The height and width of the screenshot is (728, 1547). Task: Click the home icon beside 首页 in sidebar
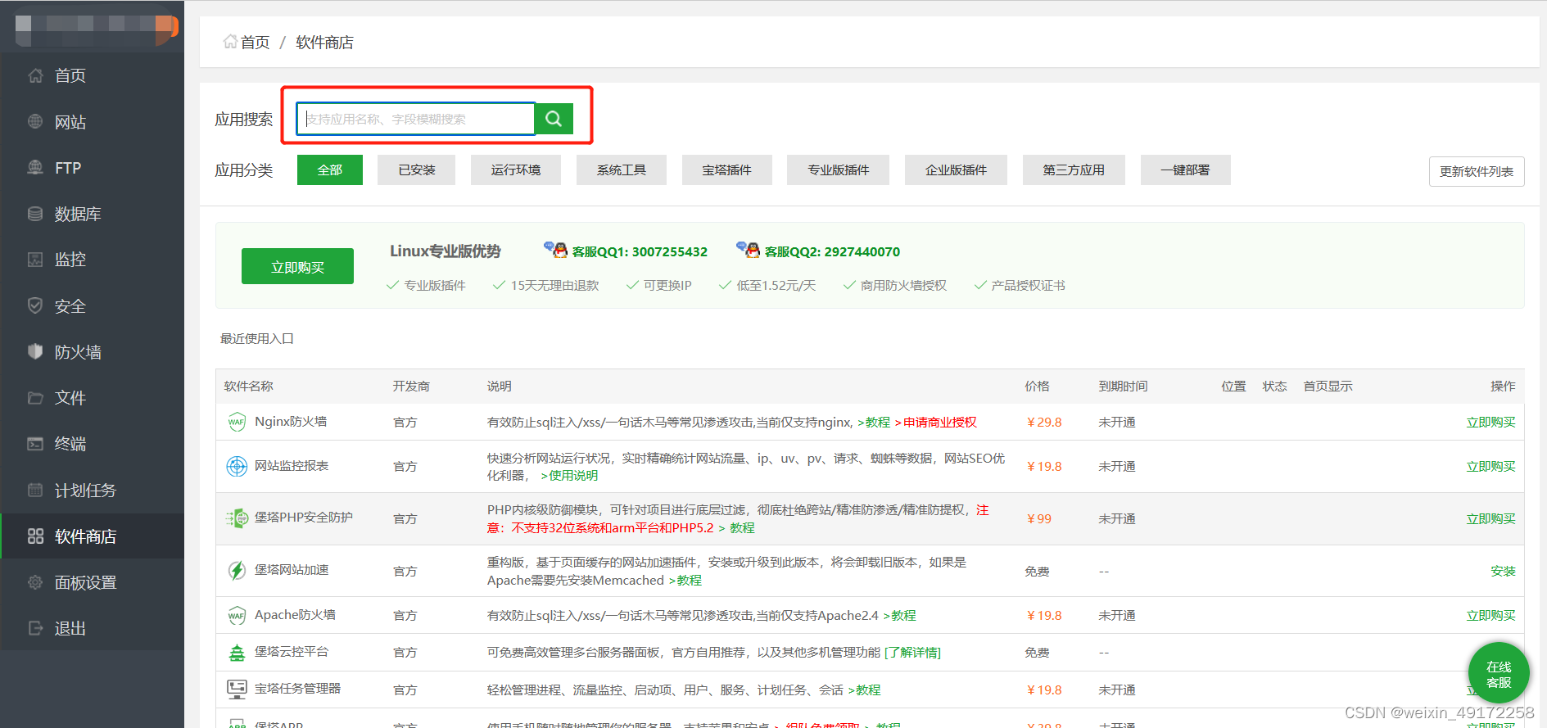click(x=35, y=75)
